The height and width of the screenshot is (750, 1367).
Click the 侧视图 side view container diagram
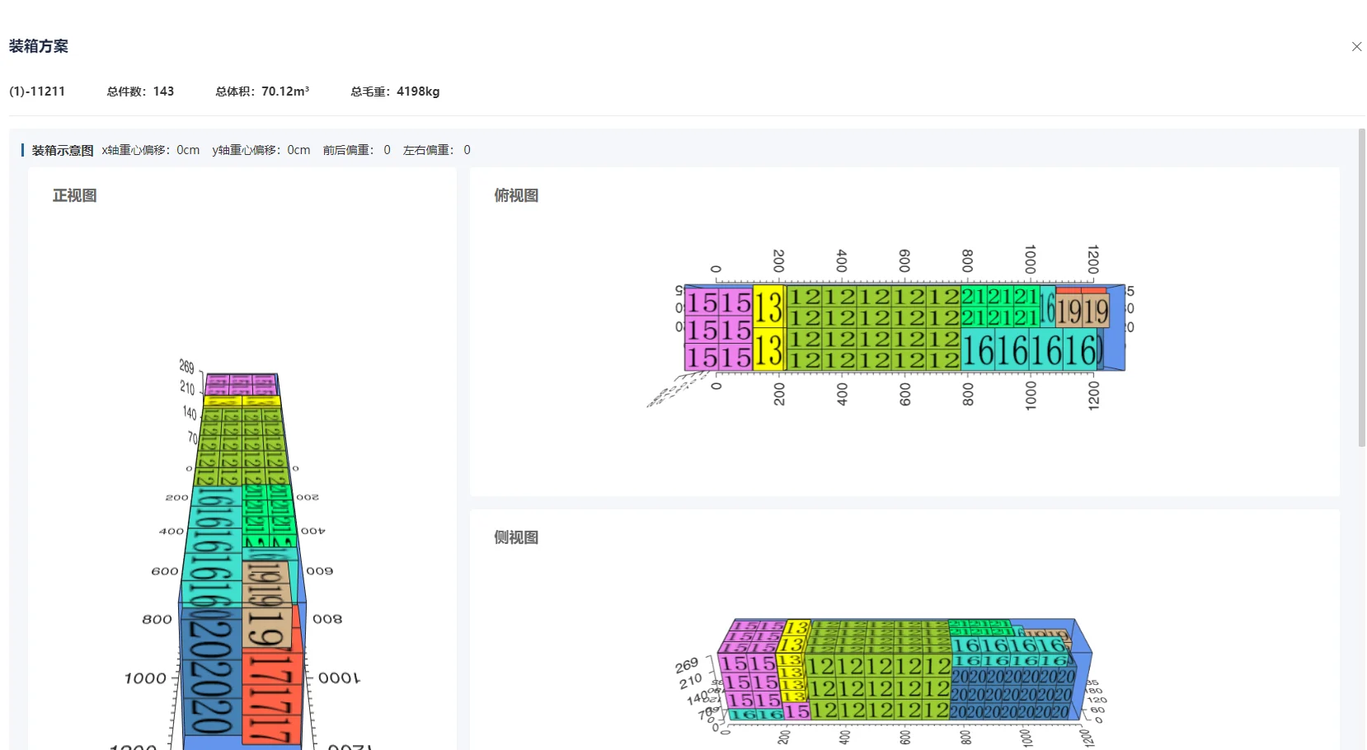point(892,682)
